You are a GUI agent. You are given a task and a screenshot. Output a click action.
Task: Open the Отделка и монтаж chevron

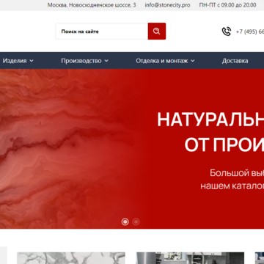(x=193, y=61)
